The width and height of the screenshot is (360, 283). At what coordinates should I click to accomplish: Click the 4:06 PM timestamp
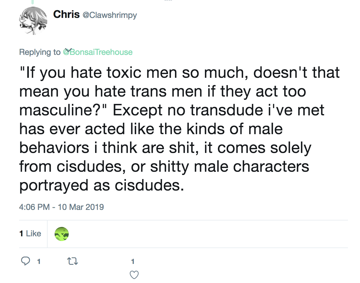point(34,207)
